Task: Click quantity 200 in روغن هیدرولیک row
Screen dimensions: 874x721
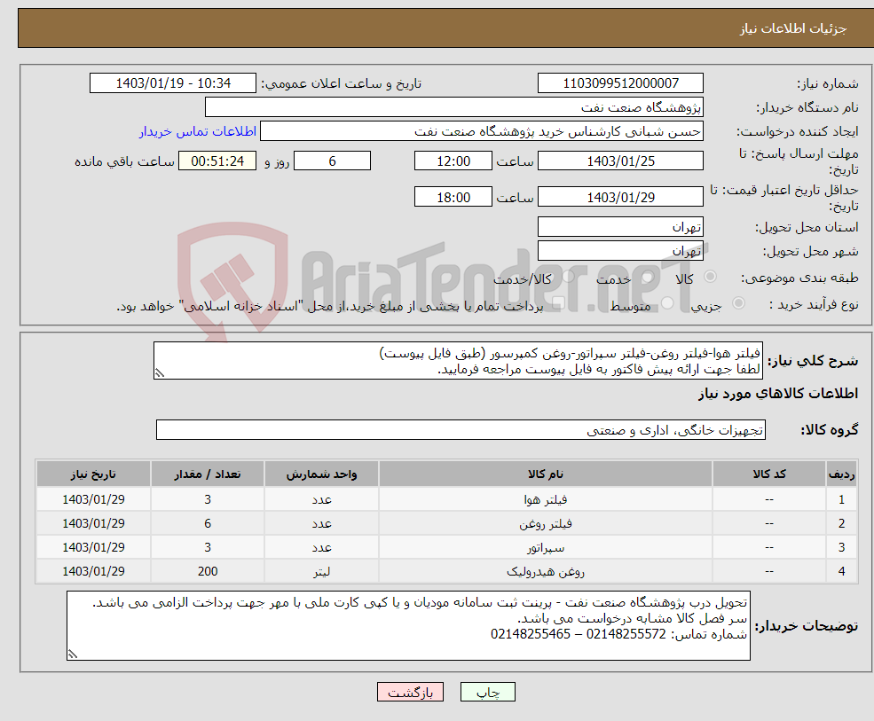Action: point(208,571)
